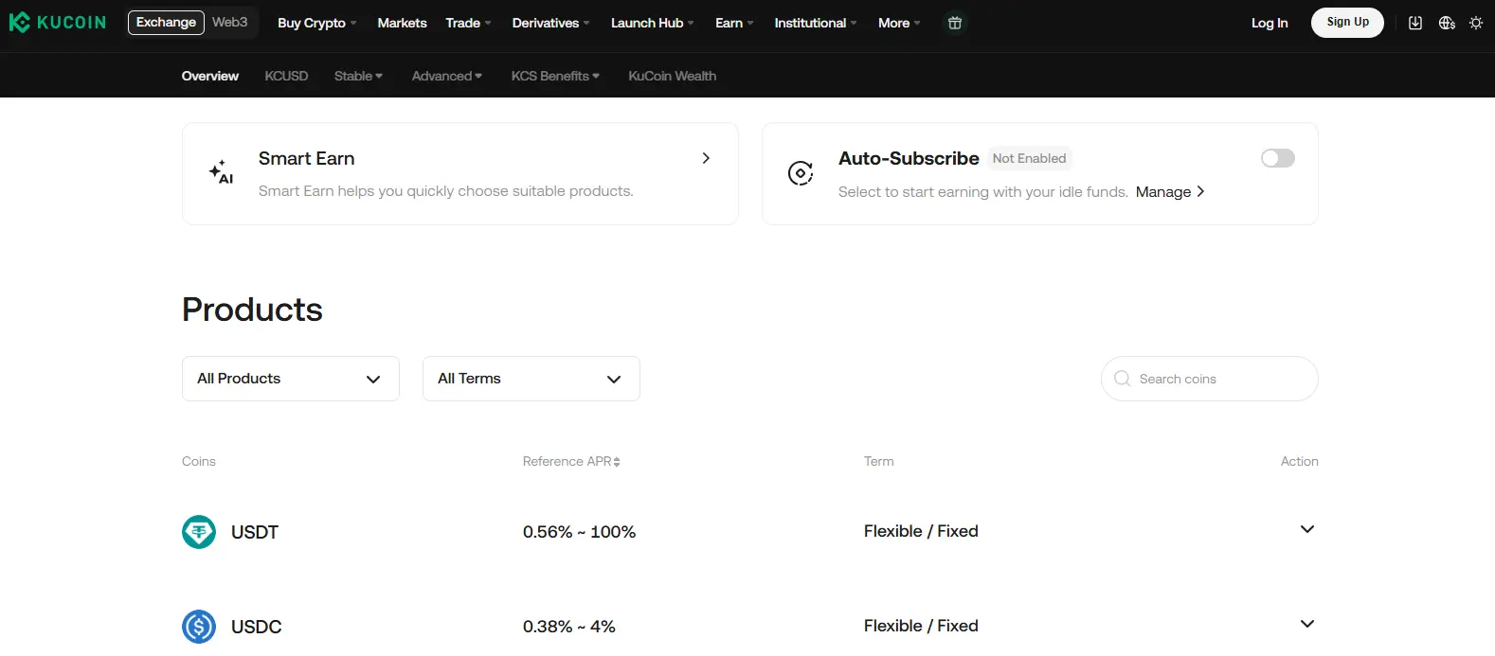Viewport: 1495px width, 656px height.
Task: Click the Not Enabled status badge
Action: point(1029,158)
